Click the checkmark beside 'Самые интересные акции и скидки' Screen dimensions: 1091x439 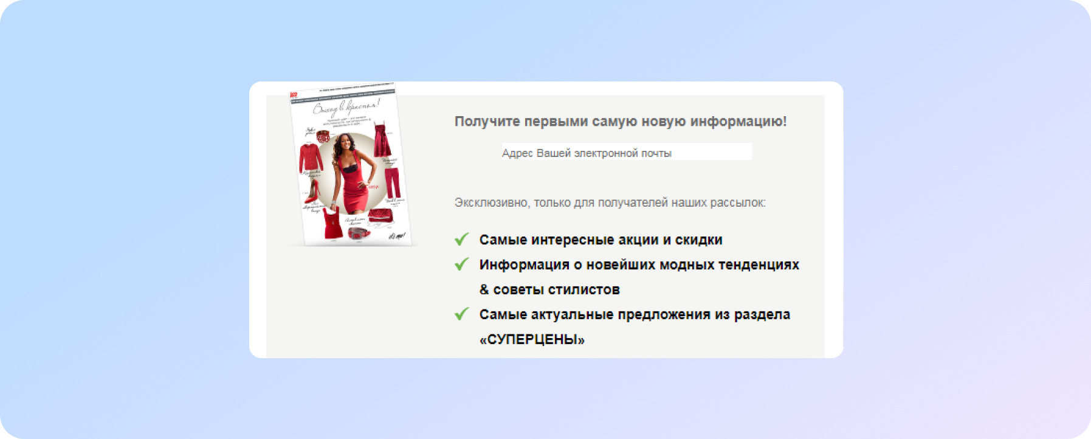462,240
